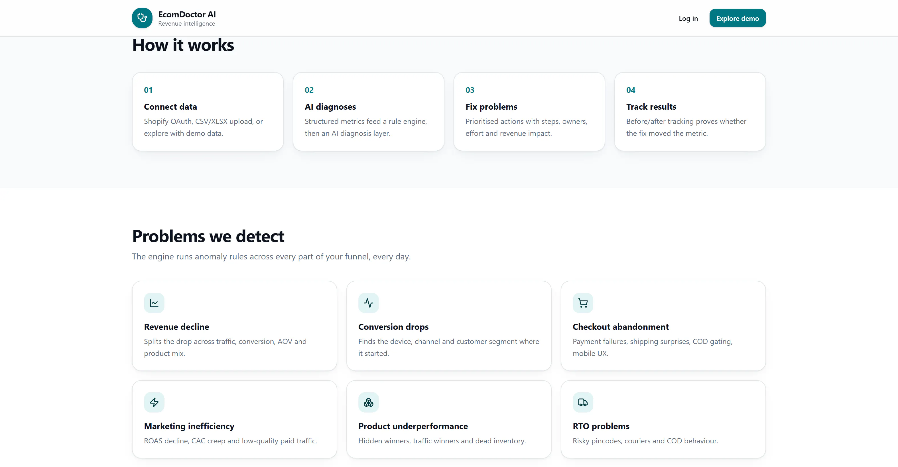Screen dimensions: 898x467
Task: Click the Shopify OAuth, CSV/XLSX upload description
Action: 203,127
